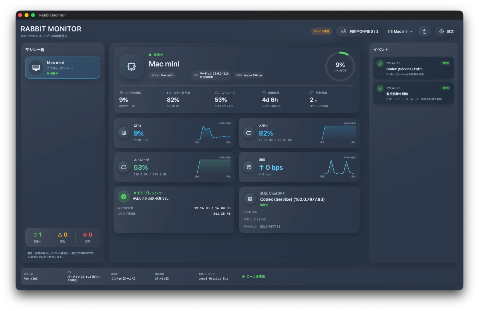
Task: Click the 130.1 GB / 245.1 GB storage value
Action: click(x=150, y=175)
